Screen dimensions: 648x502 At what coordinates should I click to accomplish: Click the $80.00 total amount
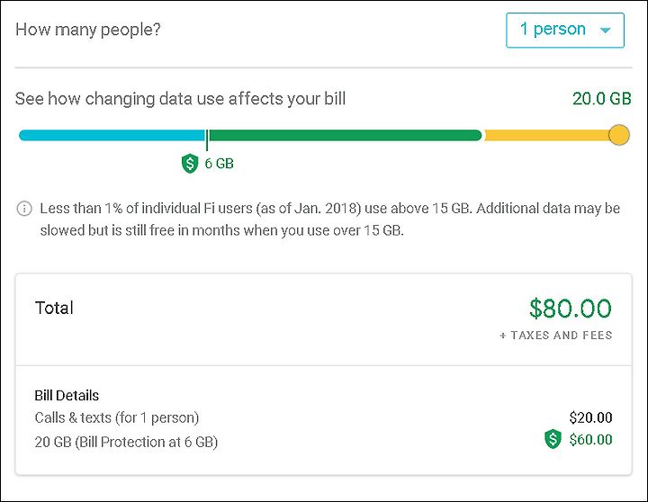[x=571, y=309]
